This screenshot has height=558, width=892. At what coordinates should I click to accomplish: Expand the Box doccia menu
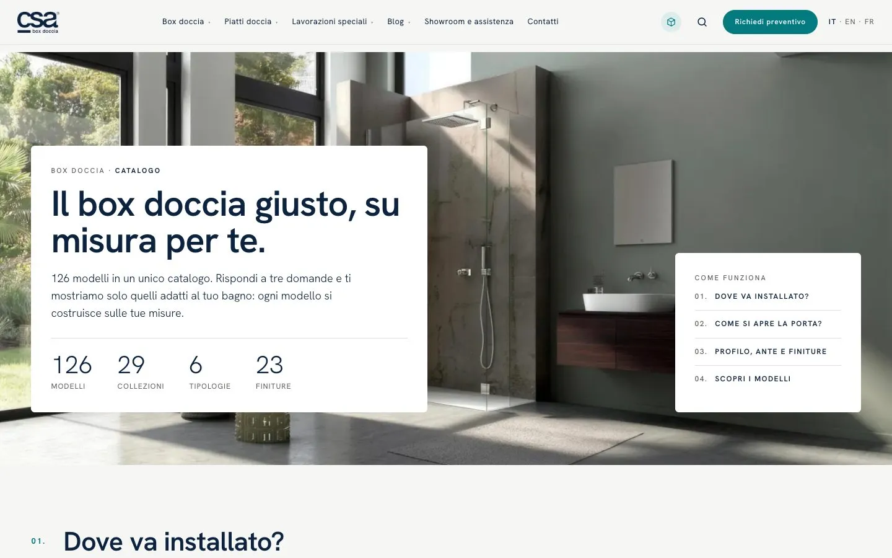point(186,22)
